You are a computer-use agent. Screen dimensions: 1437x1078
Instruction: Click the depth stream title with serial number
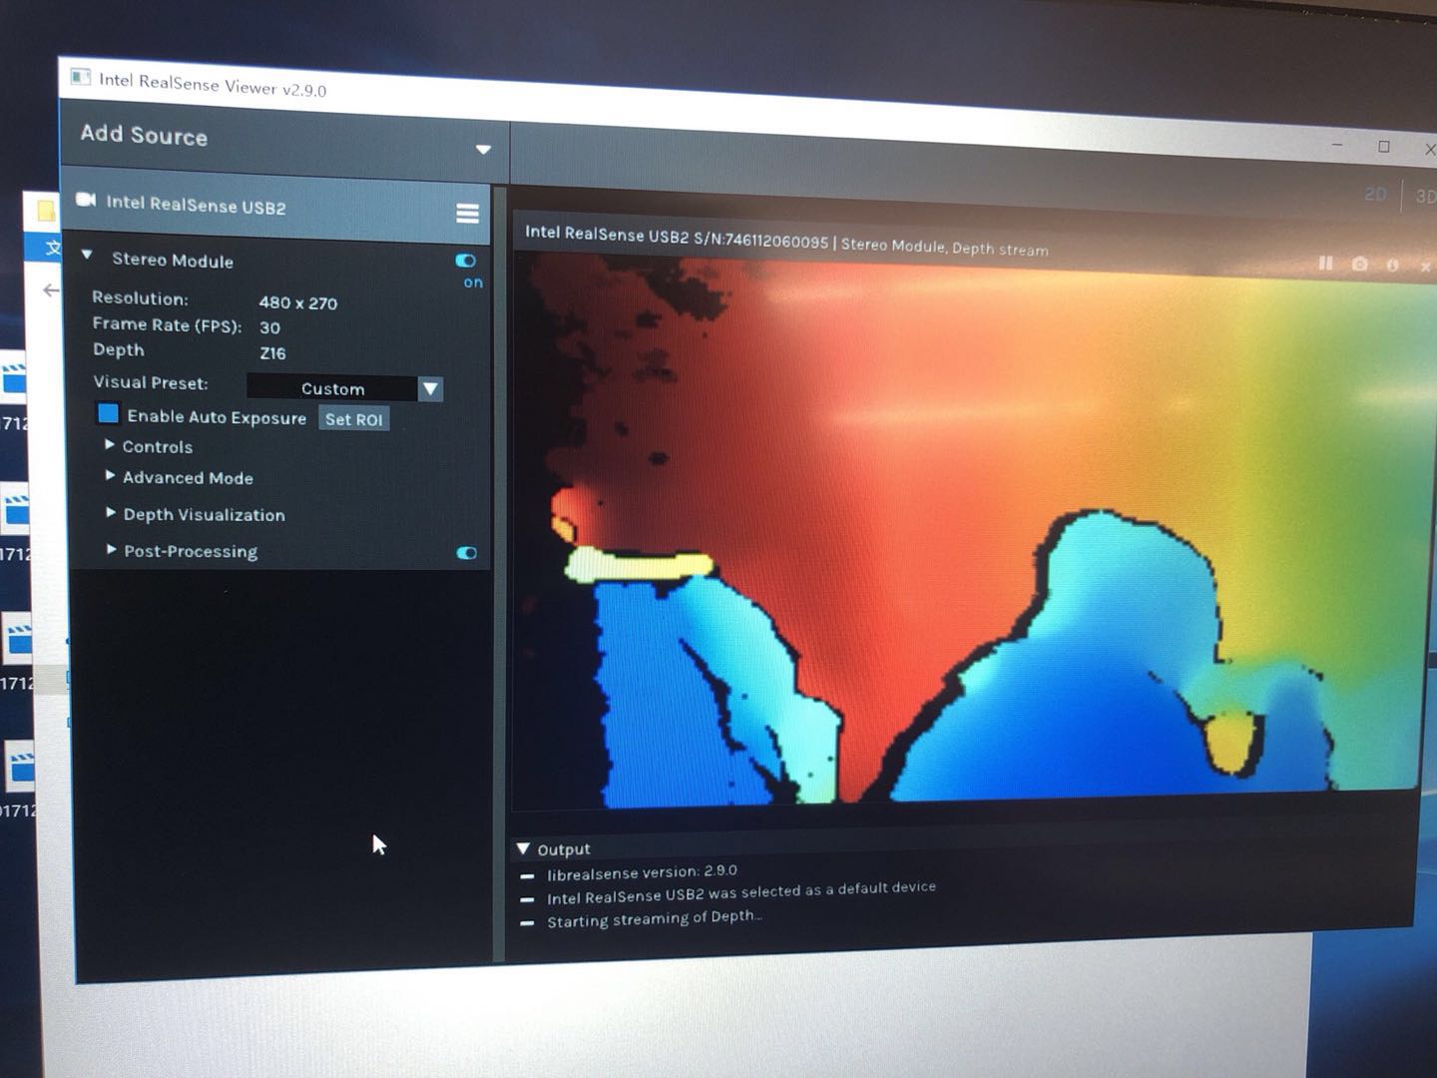click(786, 241)
